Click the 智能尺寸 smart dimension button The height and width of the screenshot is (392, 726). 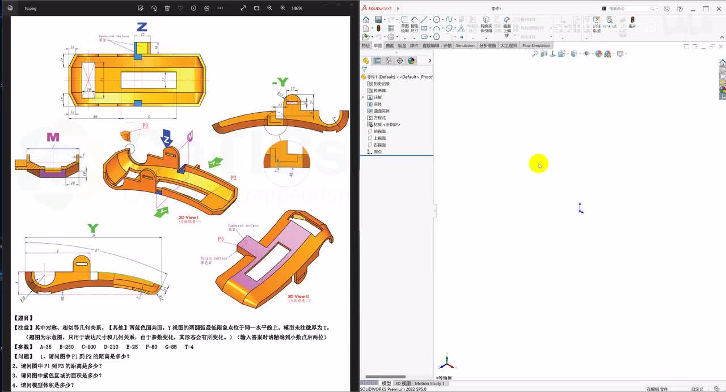pyautogui.click(x=415, y=25)
